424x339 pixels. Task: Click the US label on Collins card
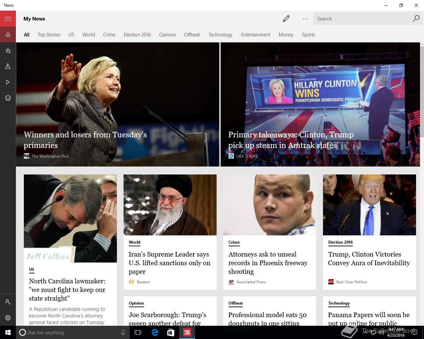click(x=32, y=269)
